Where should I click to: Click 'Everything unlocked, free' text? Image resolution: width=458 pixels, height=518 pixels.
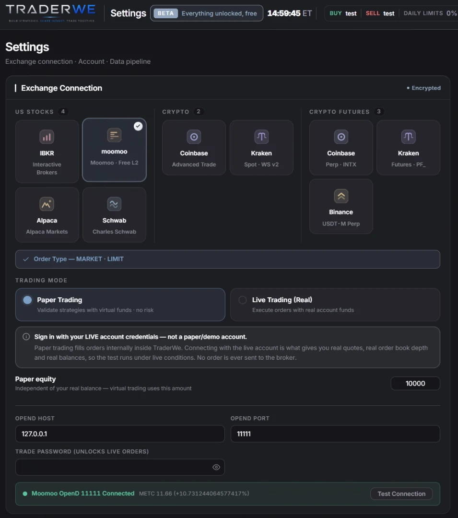[219, 13]
